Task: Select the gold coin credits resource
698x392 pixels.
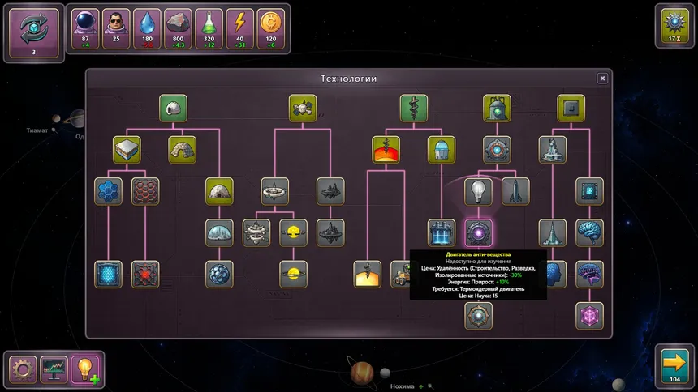Action: 270,28
